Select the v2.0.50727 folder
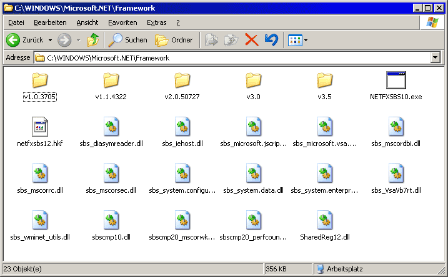The image size is (448, 277). click(x=182, y=86)
